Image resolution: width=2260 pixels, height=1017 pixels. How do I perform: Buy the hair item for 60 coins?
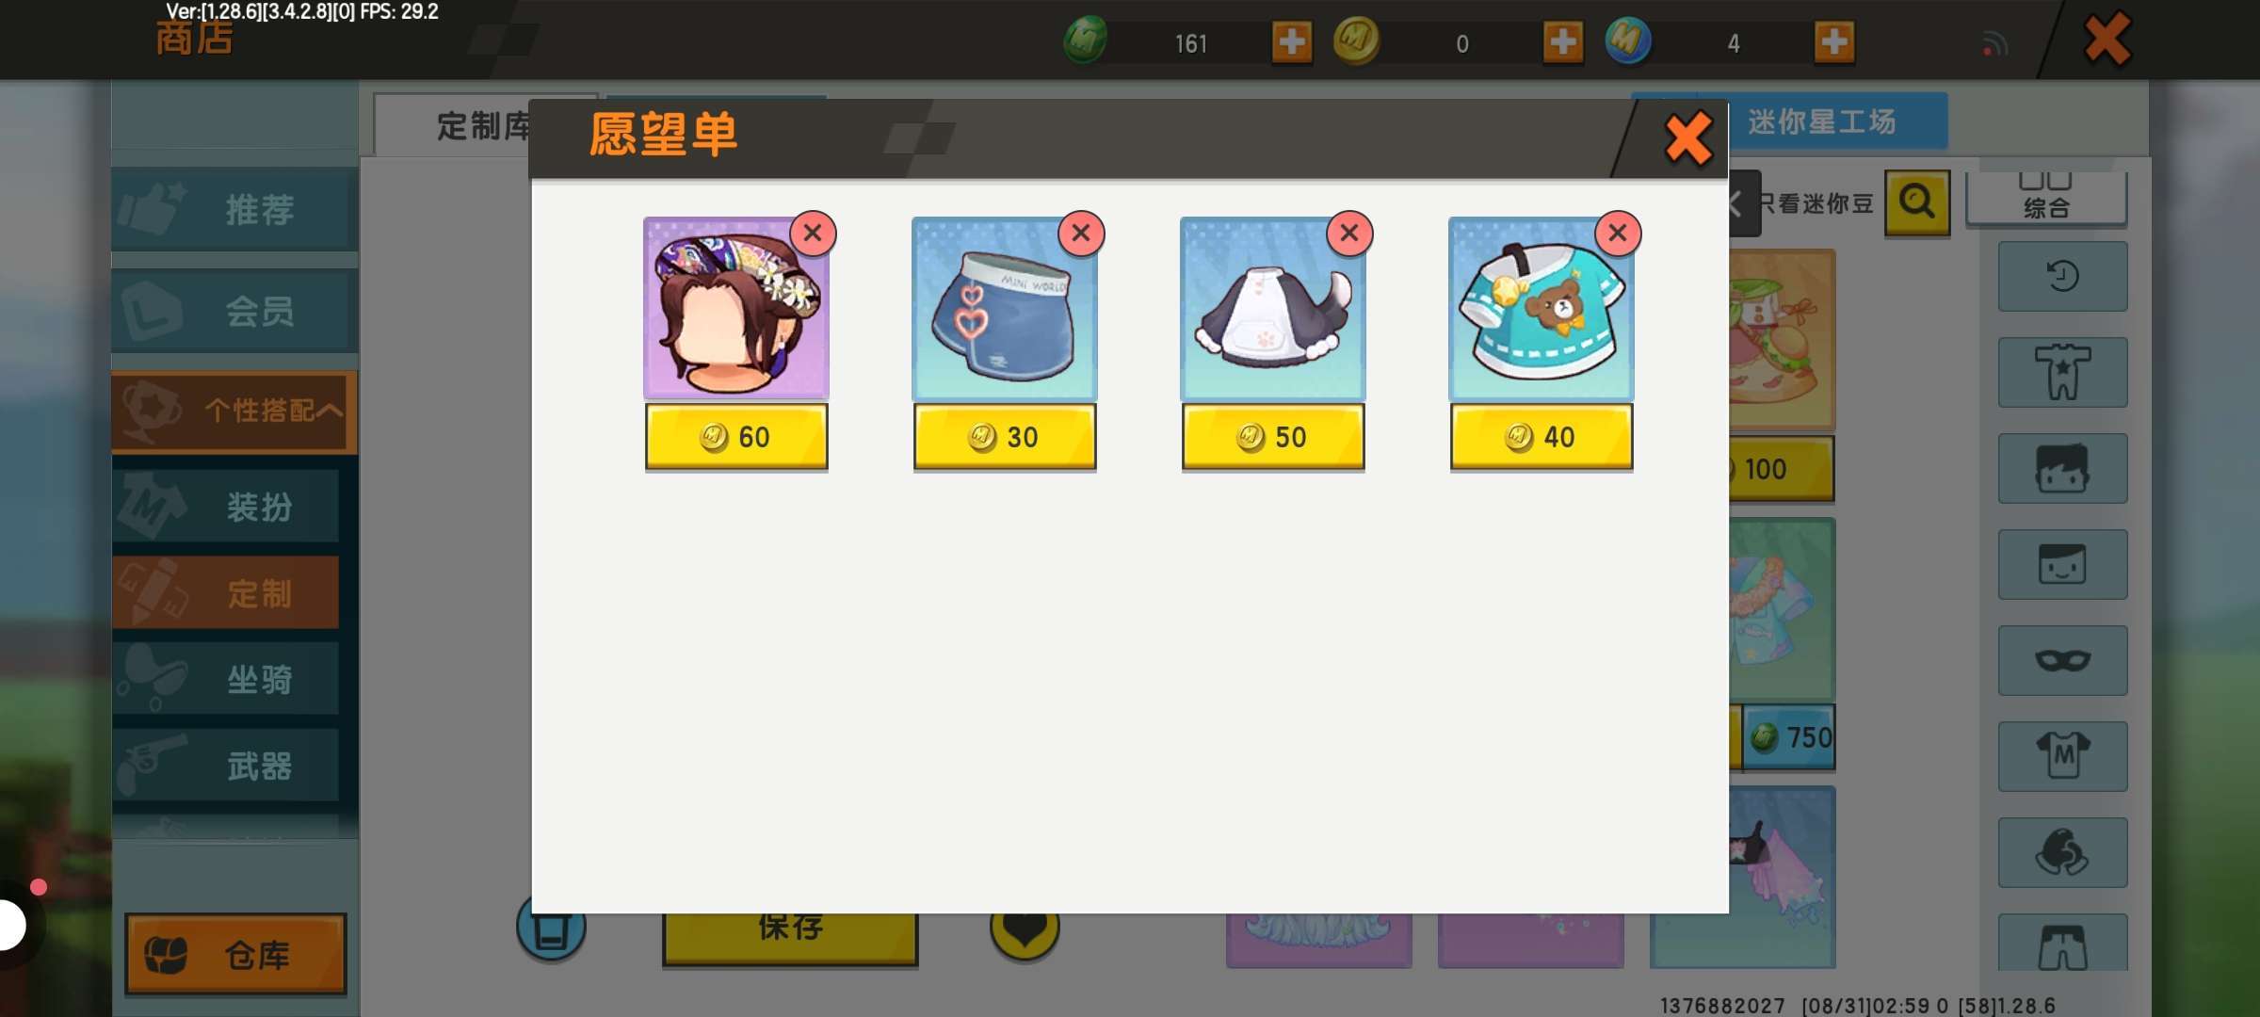[736, 437]
